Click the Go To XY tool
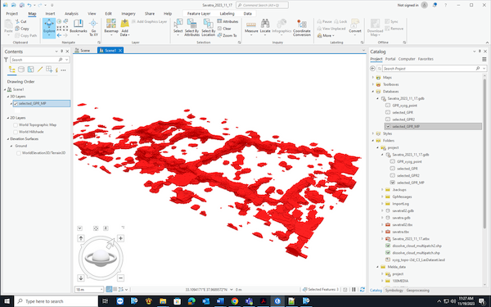491x307 pixels. (x=93, y=28)
